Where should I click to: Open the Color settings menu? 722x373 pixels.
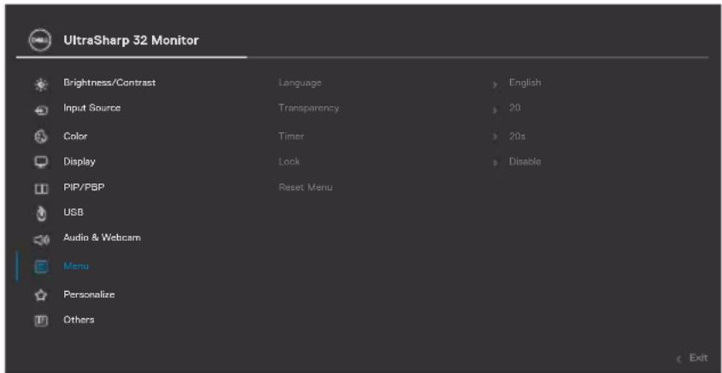click(x=75, y=136)
